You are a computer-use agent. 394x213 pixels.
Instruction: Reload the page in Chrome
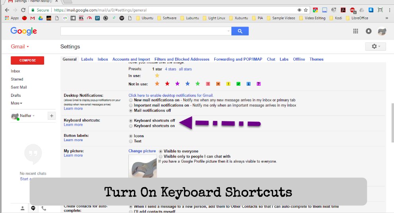[23, 10]
